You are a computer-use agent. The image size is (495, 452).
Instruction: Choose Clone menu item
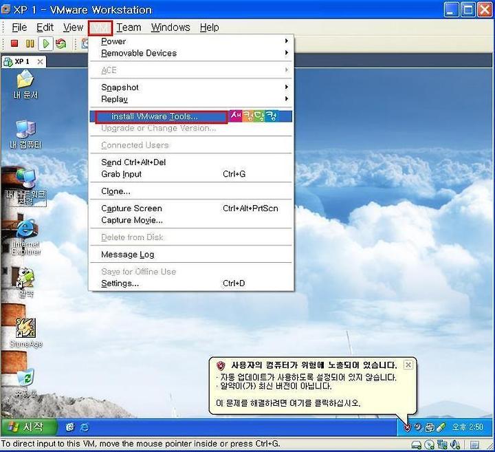coord(191,191)
